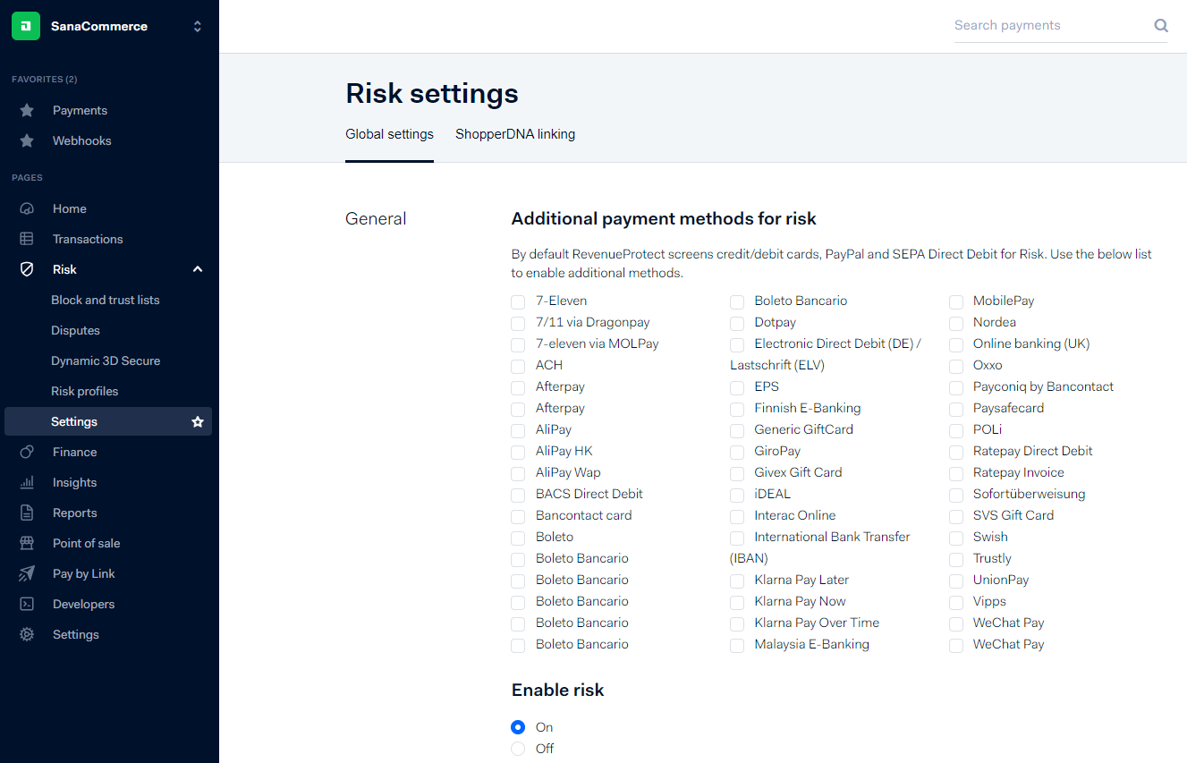This screenshot has width=1187, height=763.
Task: Open Home page link
Action: 70,208
